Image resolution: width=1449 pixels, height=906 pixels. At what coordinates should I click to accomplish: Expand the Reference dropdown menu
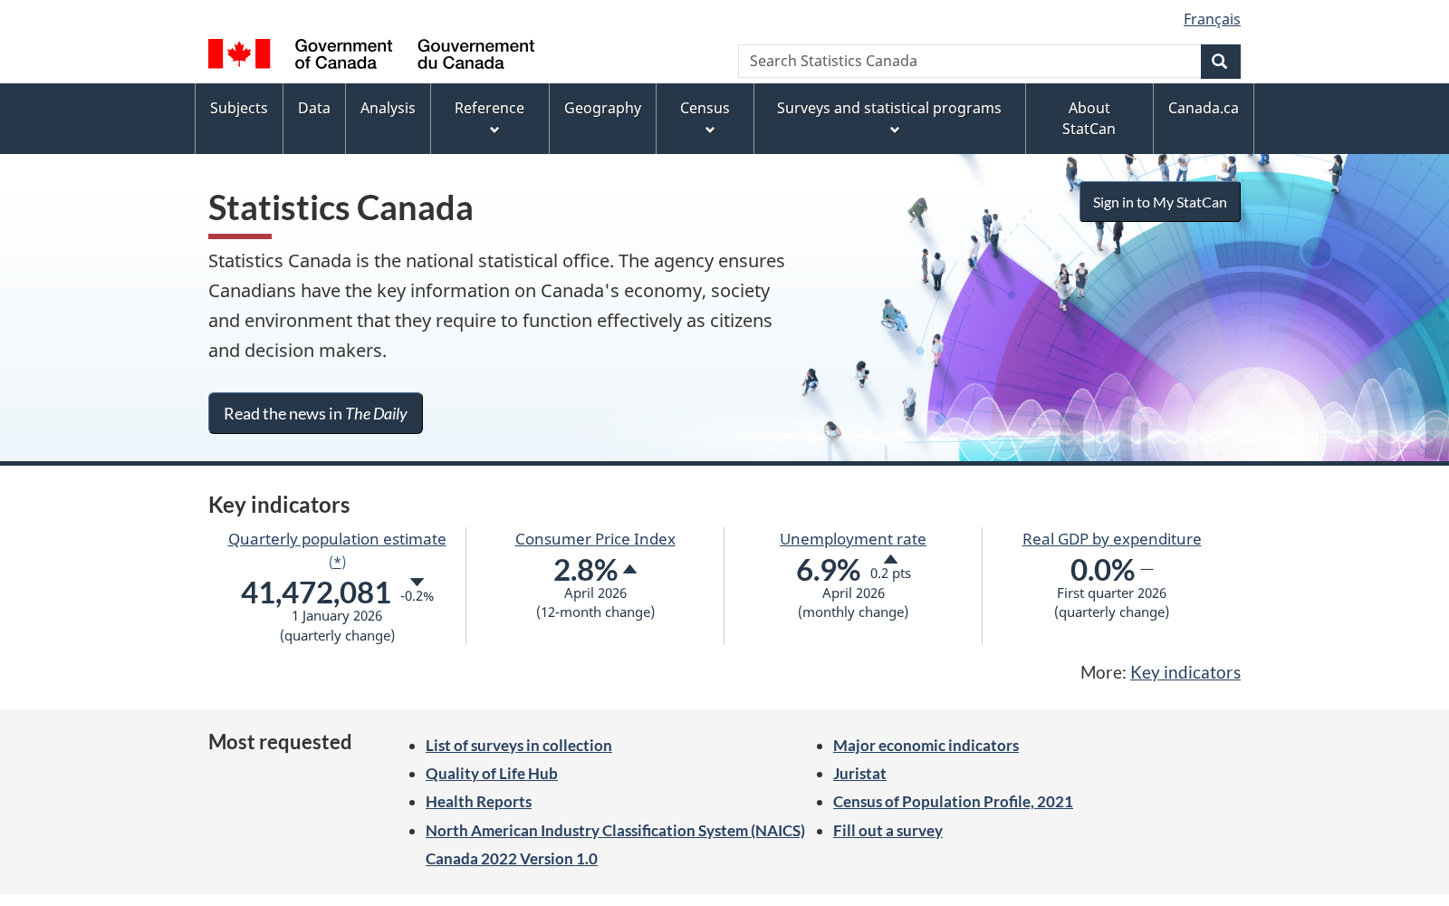click(490, 119)
